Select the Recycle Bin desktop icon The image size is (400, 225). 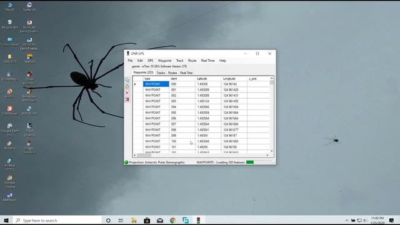point(10,24)
